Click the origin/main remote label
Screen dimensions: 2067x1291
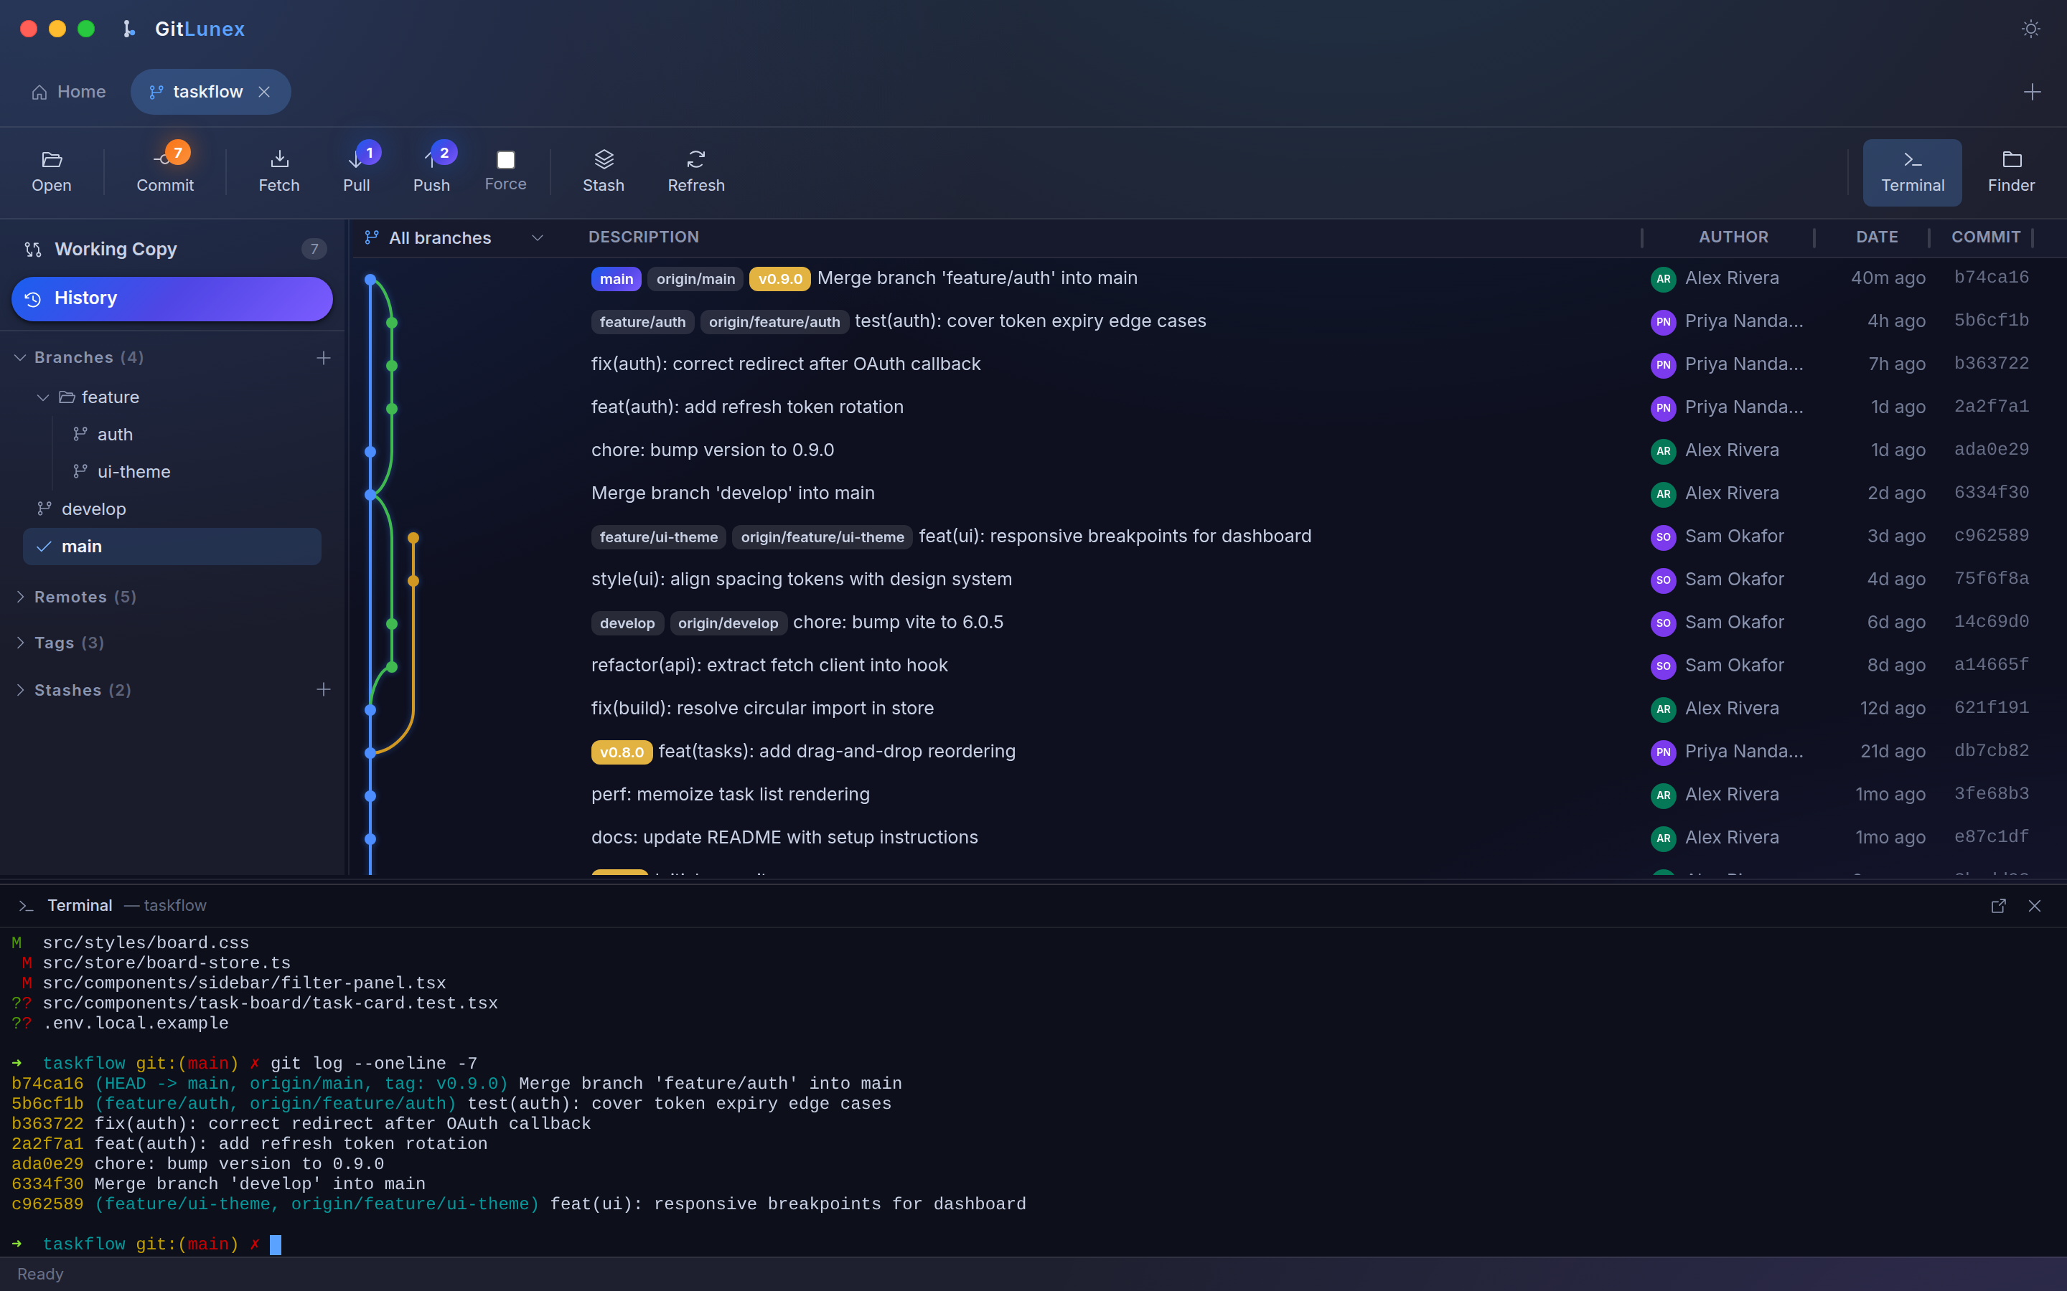(695, 278)
